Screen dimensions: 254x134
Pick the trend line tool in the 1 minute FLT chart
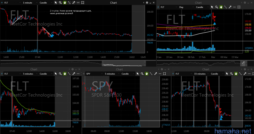pos(69,3)
